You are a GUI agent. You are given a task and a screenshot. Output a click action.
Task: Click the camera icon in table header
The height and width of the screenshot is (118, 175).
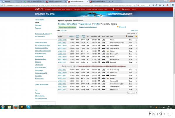tap(99, 36)
